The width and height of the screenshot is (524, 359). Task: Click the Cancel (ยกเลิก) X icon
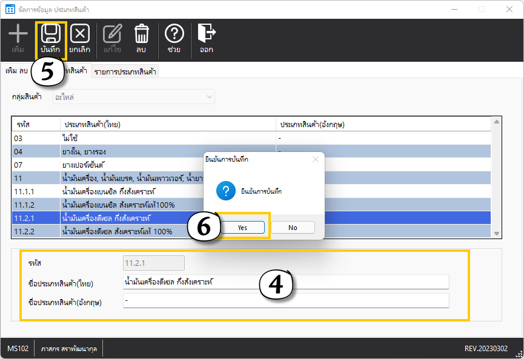pos(80,34)
